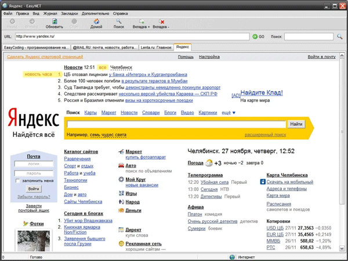Open Найдите Клад! ad link
Screen dimensions: 348x261
pos(262,93)
